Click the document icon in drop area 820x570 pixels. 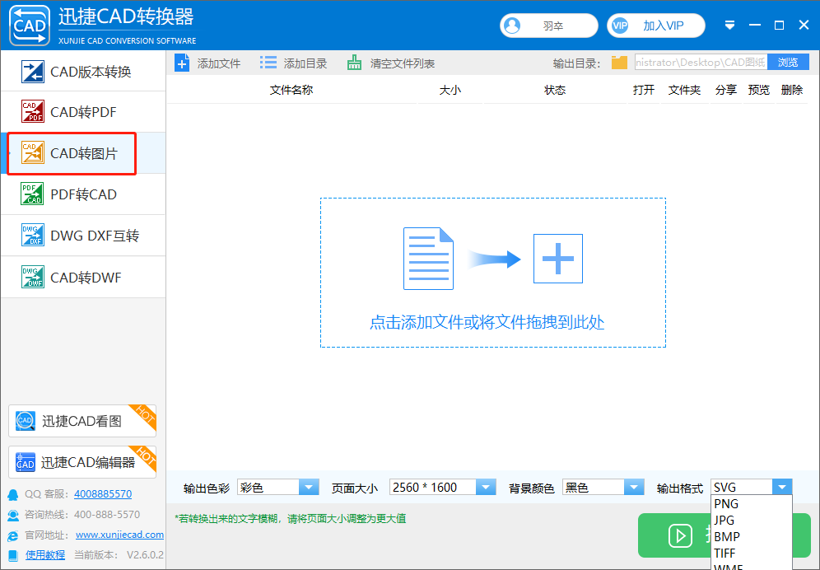tap(428, 259)
